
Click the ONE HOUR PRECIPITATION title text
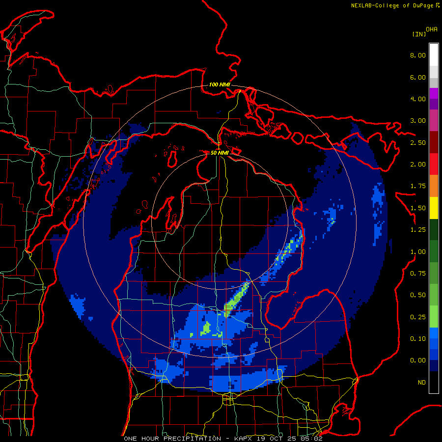pos(172,439)
